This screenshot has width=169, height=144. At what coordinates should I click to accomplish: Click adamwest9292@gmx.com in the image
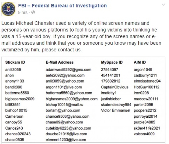pos(68,70)
